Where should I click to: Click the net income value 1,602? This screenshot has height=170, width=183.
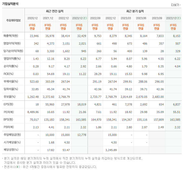tap(66, 51)
